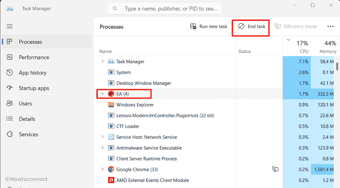This screenshot has width=340, height=188.
Task: Maximize the Task Manager window
Action: coord(313,5)
